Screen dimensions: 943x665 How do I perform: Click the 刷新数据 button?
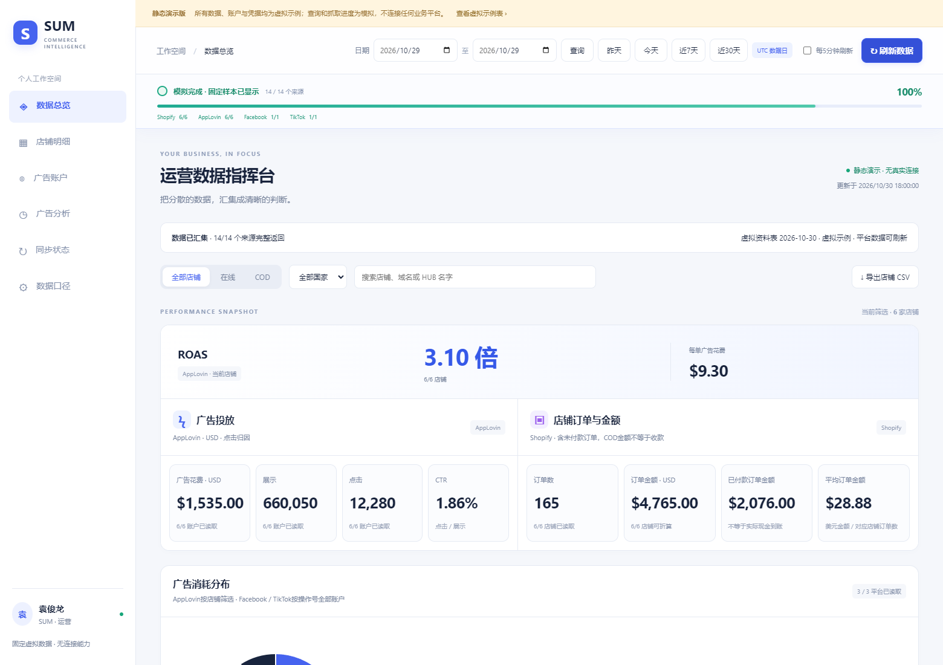click(x=892, y=50)
